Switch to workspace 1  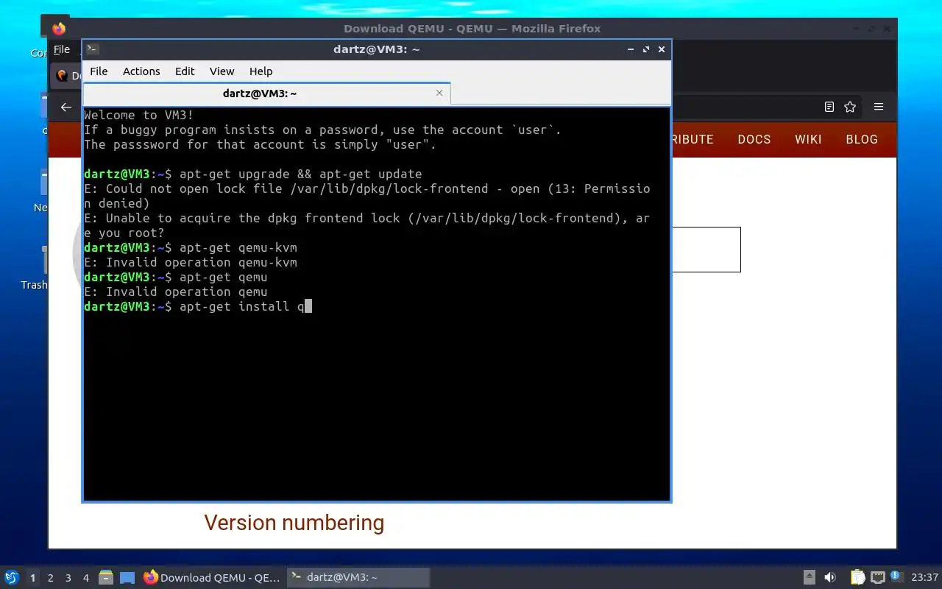point(32,578)
